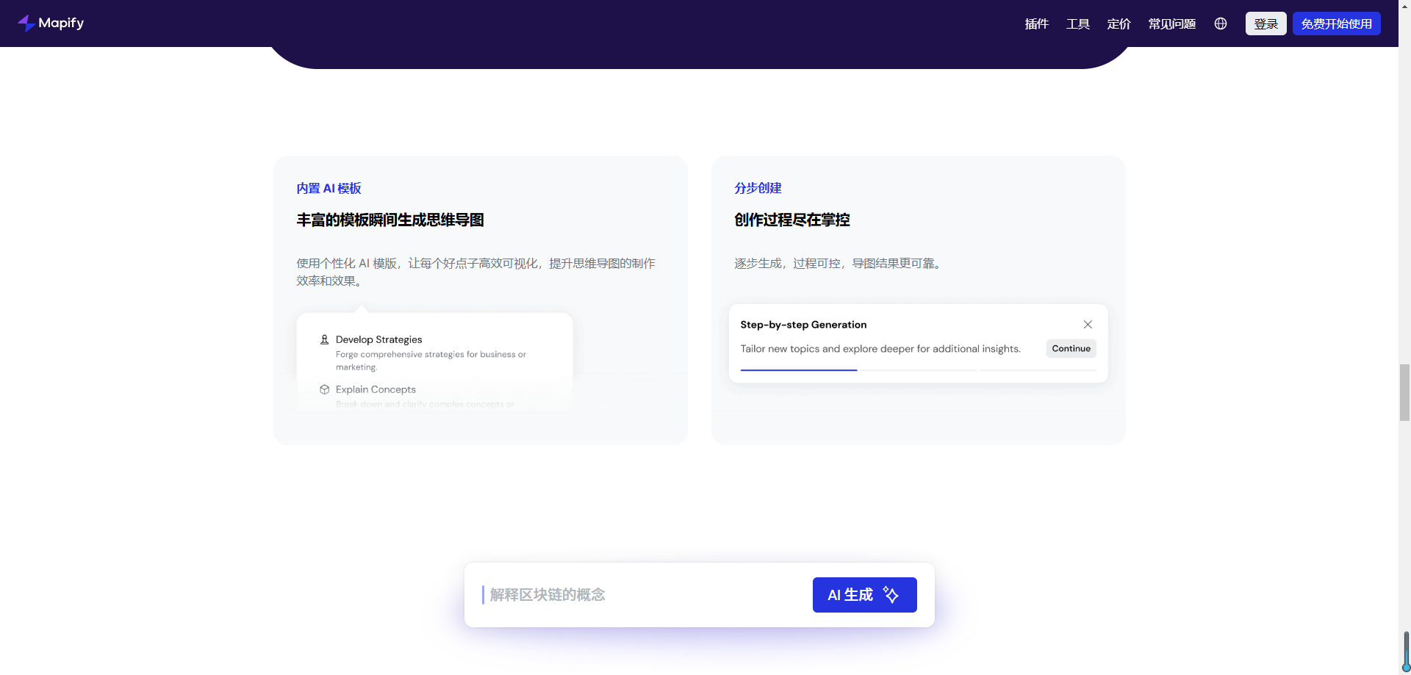Click the 内置 AI 模板 label
Screen dimensions: 1411x675
coord(328,188)
